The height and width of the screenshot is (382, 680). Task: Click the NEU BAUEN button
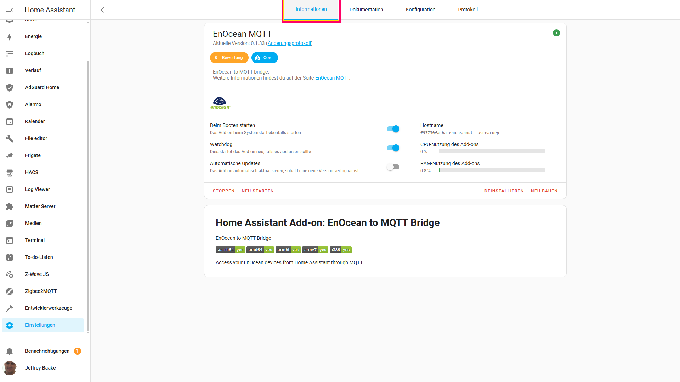click(x=544, y=191)
